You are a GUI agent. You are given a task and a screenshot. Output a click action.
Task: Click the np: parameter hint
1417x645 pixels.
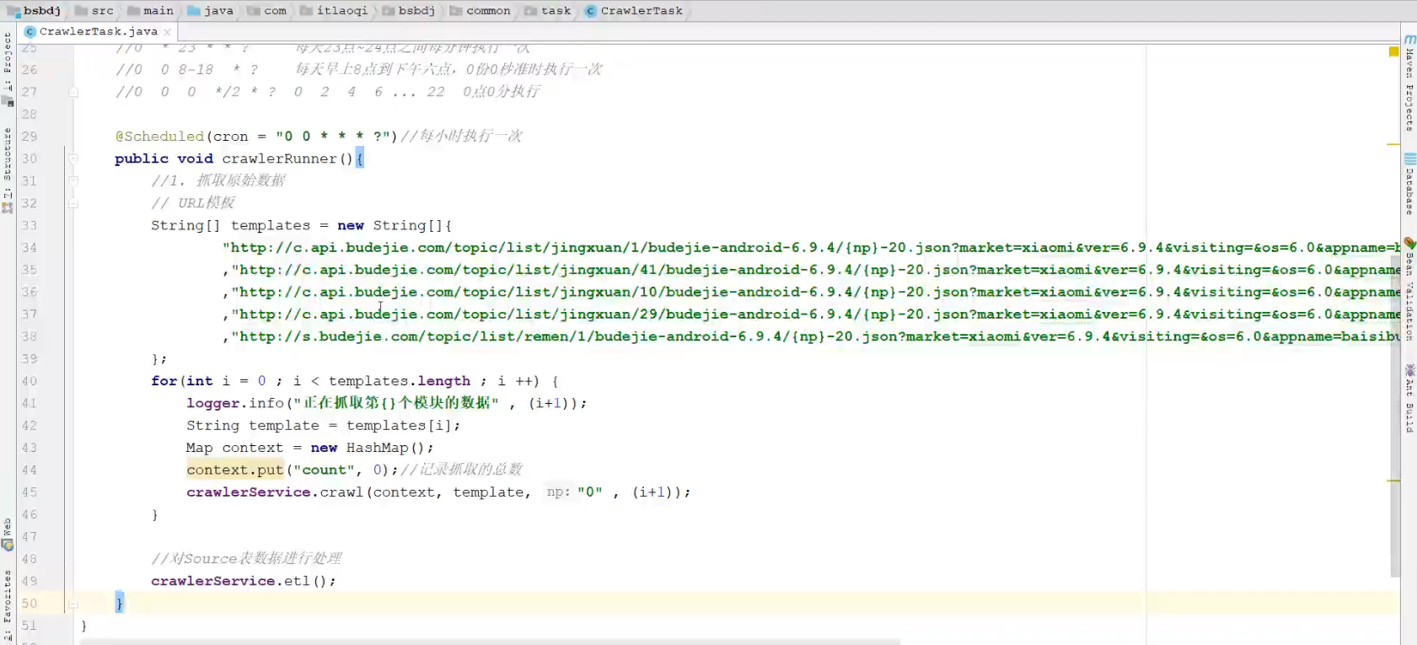[x=558, y=492]
